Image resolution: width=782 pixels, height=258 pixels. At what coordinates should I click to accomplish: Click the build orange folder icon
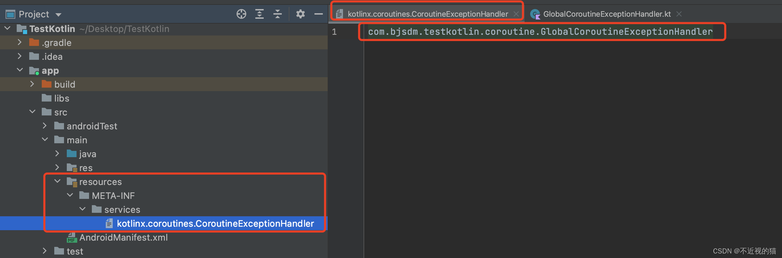click(x=47, y=84)
